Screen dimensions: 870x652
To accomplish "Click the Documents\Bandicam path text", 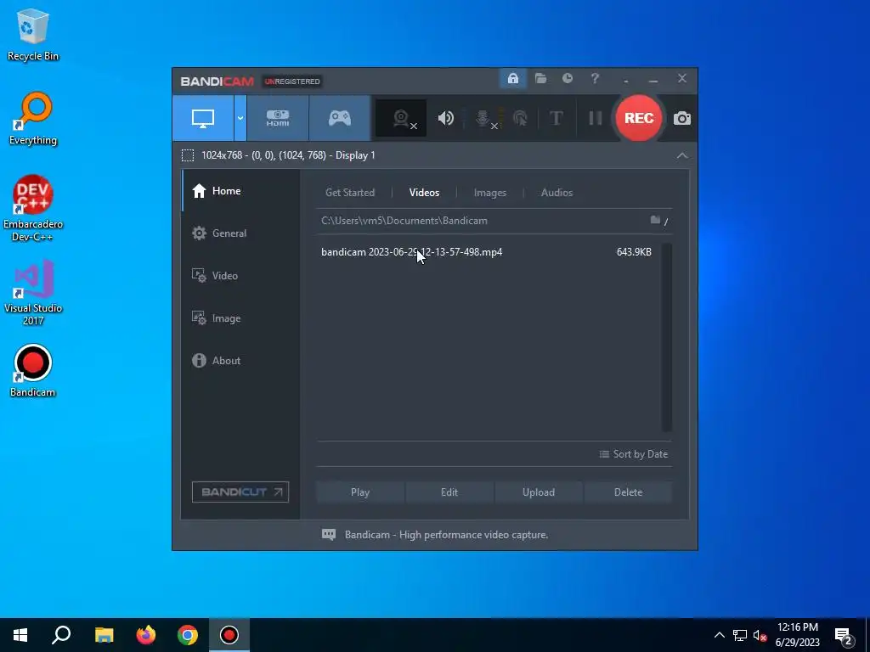I will tap(404, 221).
